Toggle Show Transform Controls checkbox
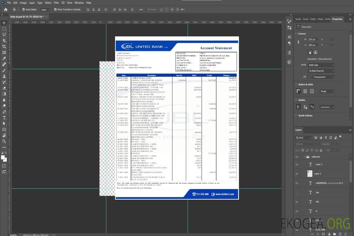This screenshot has height=236, width=354. click(x=55, y=10)
